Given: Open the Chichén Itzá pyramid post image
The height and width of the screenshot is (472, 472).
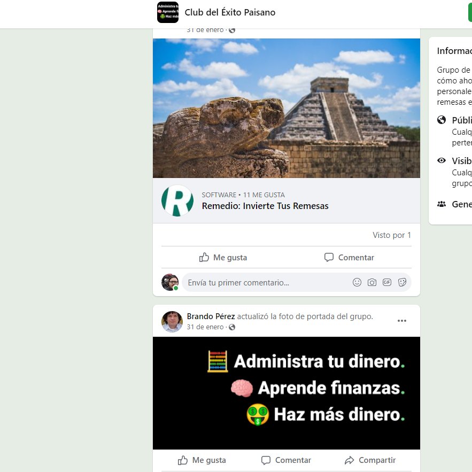Looking at the screenshot, I should [287, 108].
